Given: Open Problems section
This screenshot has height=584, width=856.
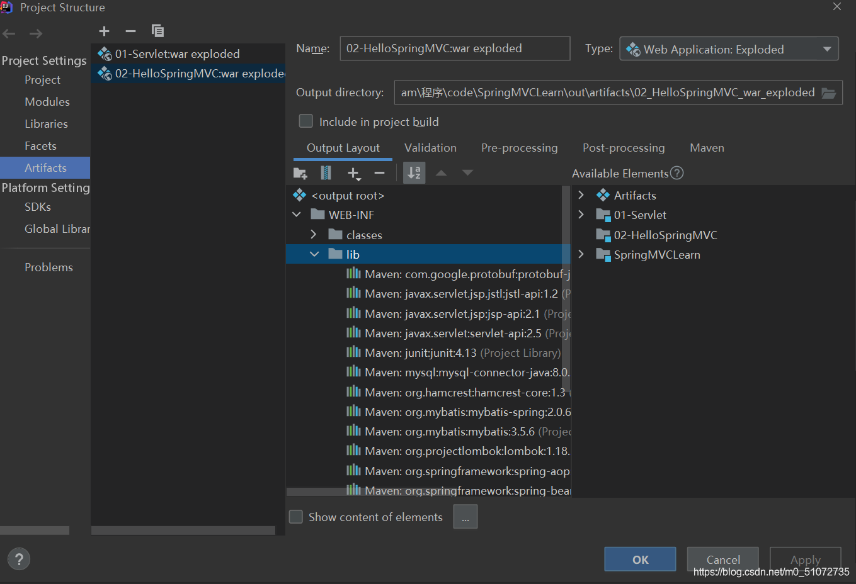Looking at the screenshot, I should pyautogui.click(x=49, y=267).
